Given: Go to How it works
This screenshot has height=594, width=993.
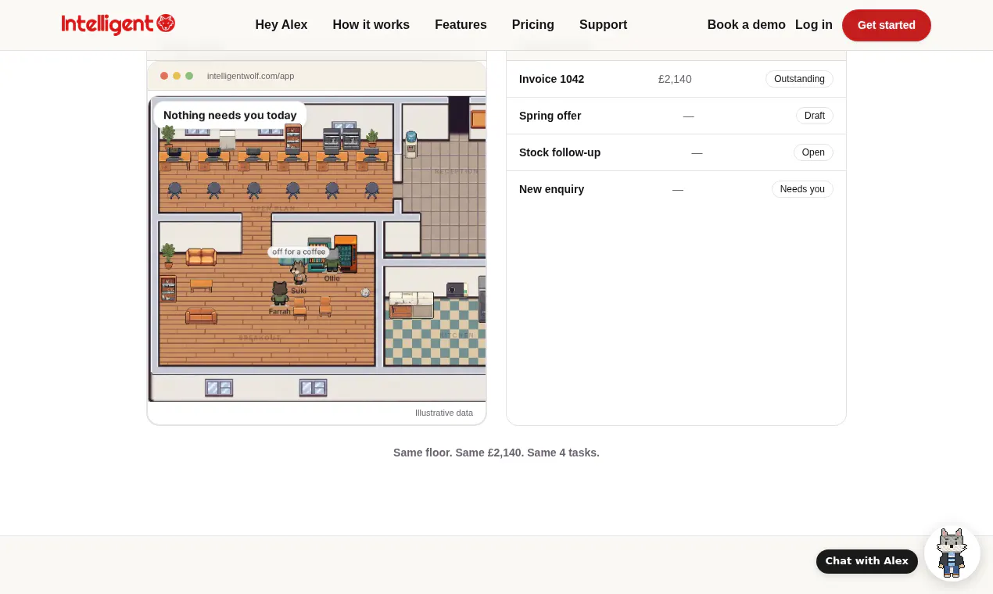Looking at the screenshot, I should tap(371, 25).
